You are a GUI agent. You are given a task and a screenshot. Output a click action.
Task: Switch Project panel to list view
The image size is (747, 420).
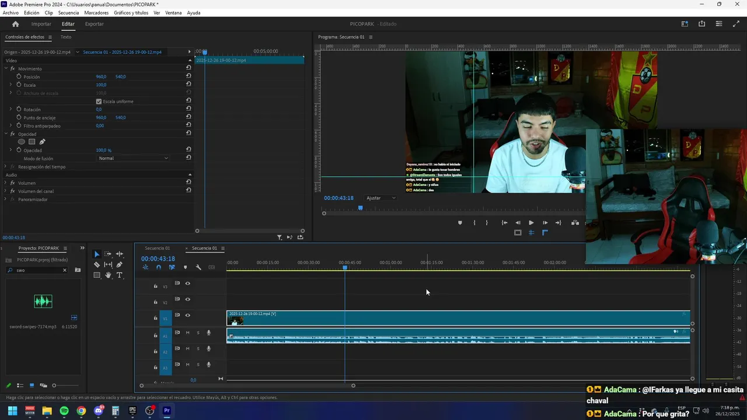click(20, 386)
